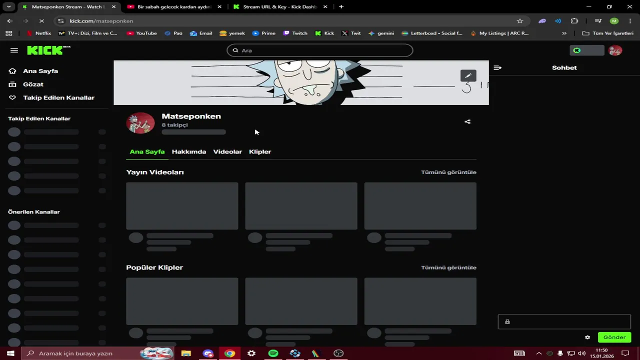The image size is (640, 360).
Task: Open the bookmarks apps grid icon
Action: [8, 33]
